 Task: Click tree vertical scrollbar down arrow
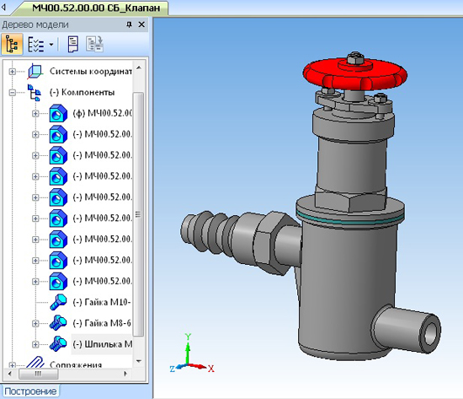click(x=139, y=361)
